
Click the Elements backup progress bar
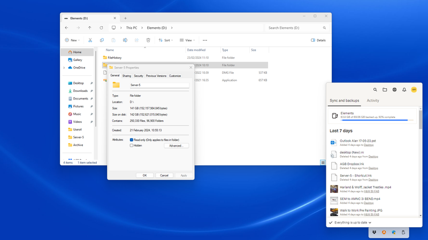pyautogui.click(x=377, y=120)
